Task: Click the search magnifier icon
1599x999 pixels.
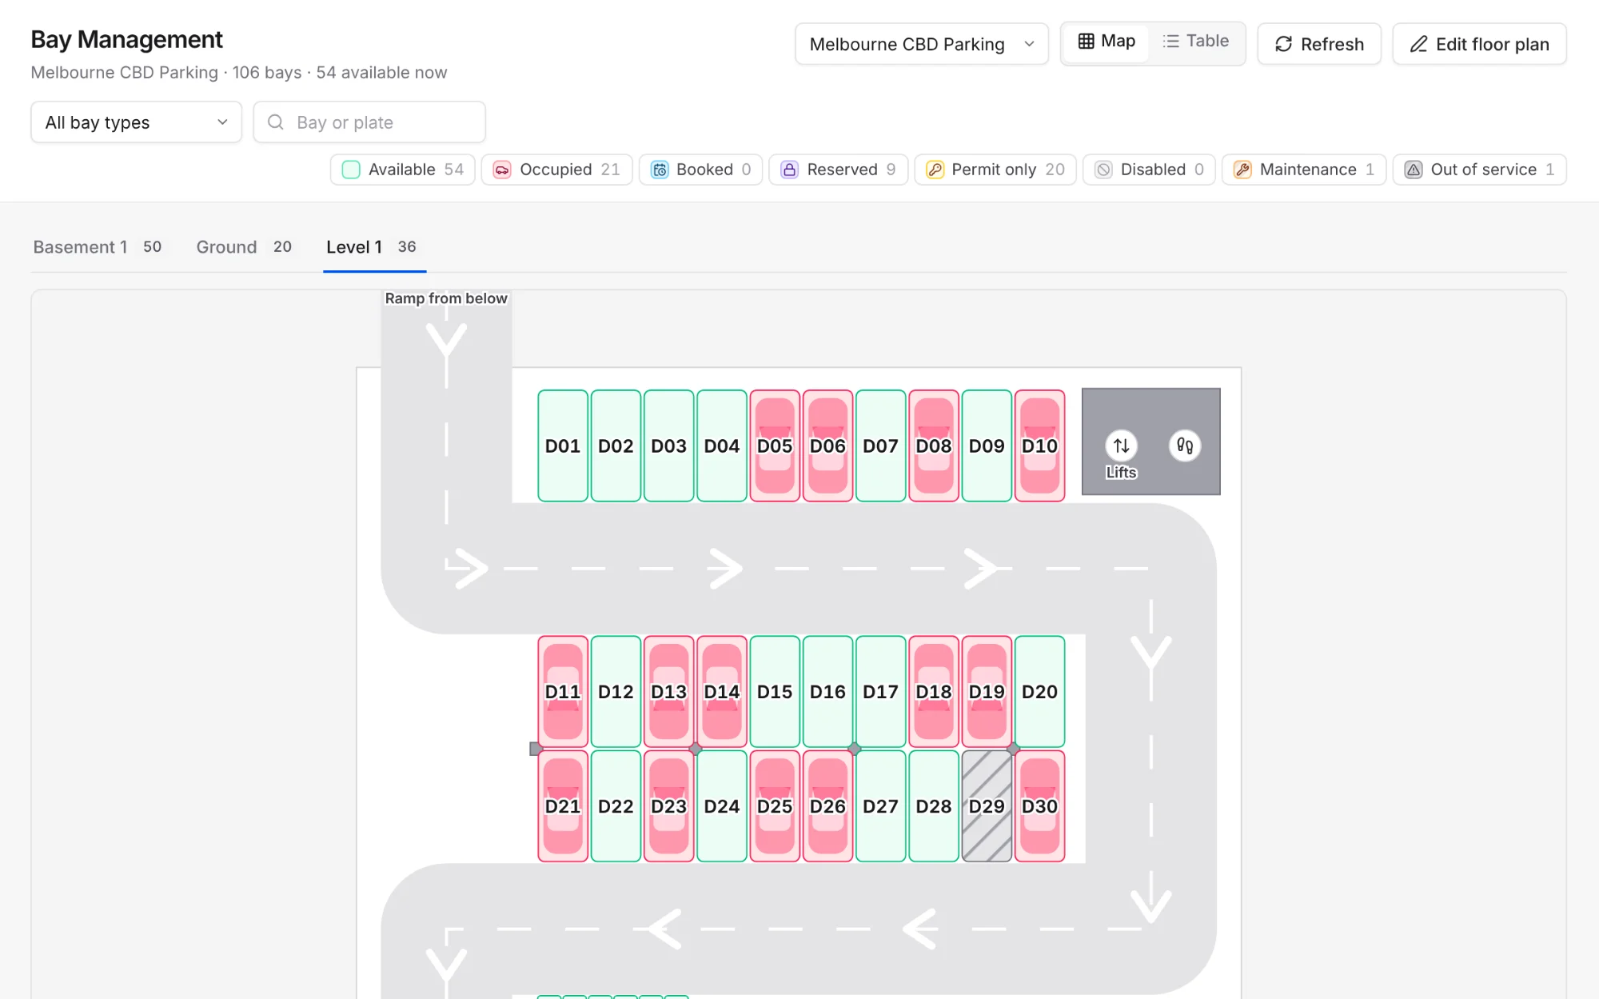Action: (276, 122)
